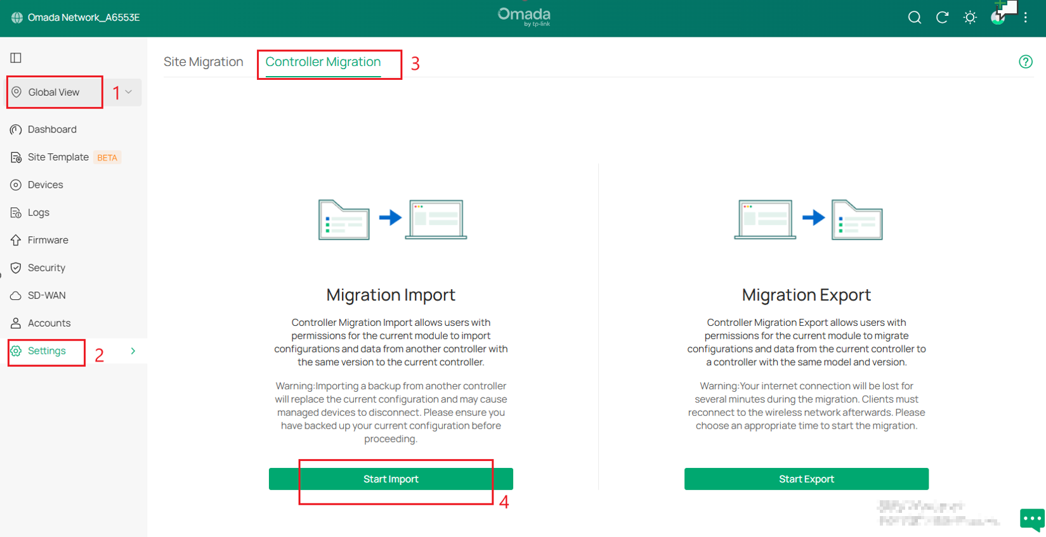The width and height of the screenshot is (1046, 537).
Task: Select the Controller Migration tab
Action: pos(323,61)
